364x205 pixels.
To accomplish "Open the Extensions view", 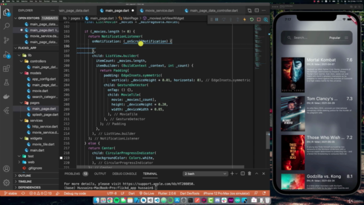I will click(x=6, y=68).
